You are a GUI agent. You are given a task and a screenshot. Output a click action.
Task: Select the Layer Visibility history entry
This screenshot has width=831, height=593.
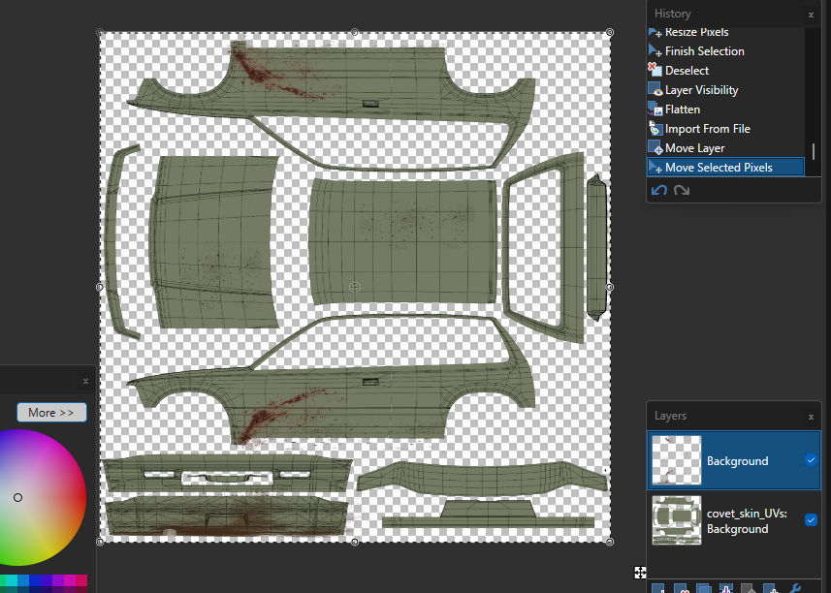[725, 90]
